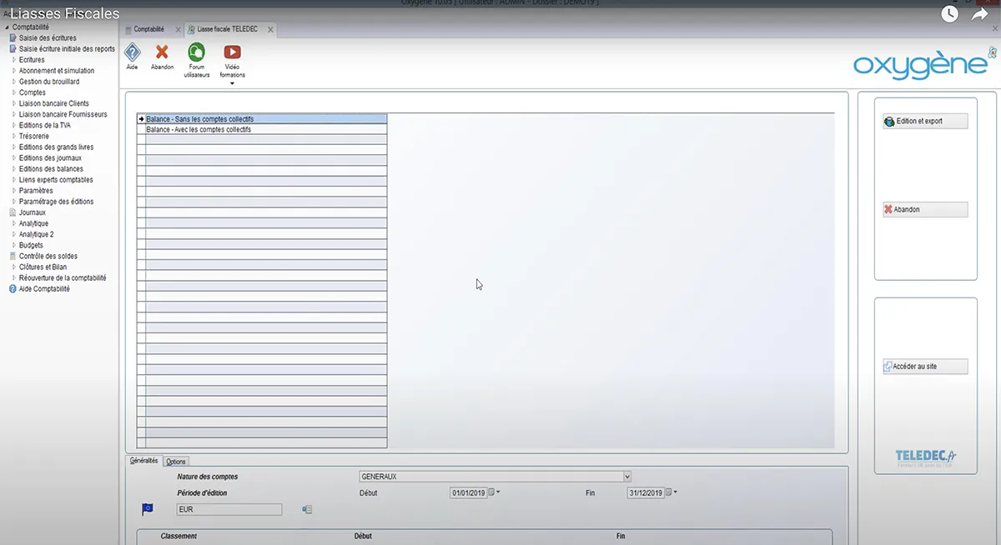Click the Abandon button in right panel
Screen dimensions: 1001x545
click(925, 209)
